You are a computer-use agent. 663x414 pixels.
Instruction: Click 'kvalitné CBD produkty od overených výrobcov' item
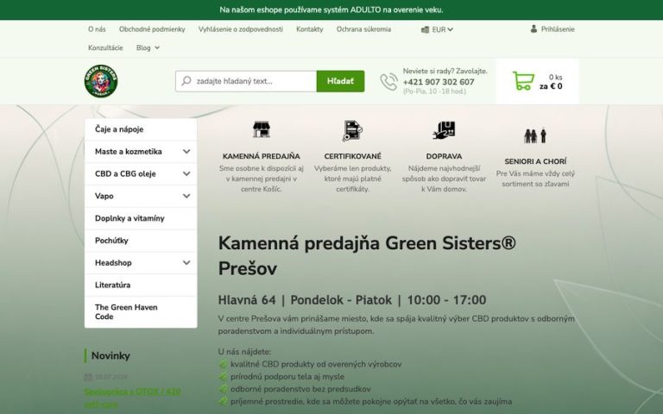(x=316, y=364)
